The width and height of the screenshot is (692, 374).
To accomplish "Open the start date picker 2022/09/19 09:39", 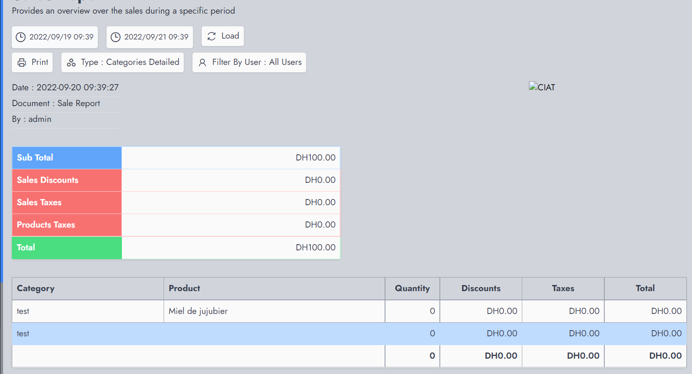I will [55, 37].
